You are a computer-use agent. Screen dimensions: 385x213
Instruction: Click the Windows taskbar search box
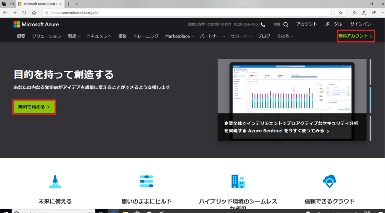click(x=53, y=211)
